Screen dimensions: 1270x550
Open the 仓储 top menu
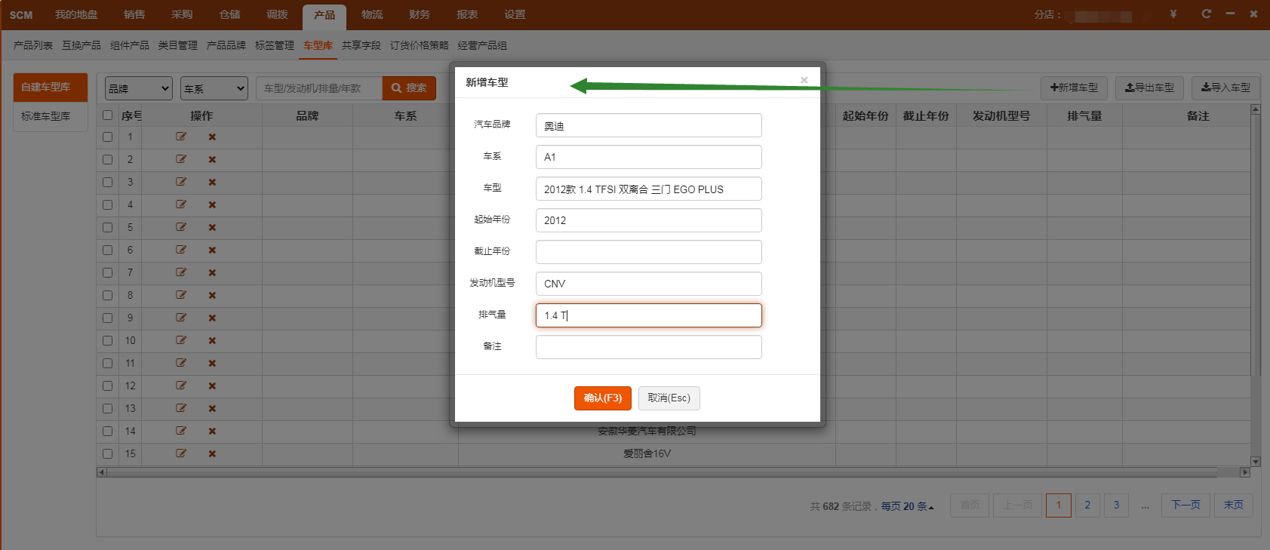[229, 15]
